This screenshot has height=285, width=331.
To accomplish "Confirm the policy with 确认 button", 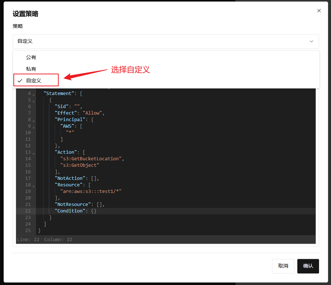I will tap(308, 266).
